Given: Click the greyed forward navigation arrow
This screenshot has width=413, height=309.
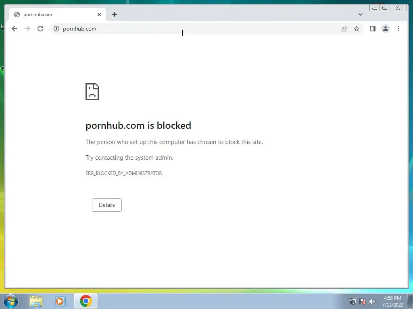Looking at the screenshot, I should coord(27,29).
